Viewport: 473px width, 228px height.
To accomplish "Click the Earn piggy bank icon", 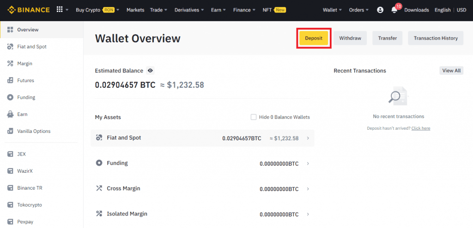I will pos(10,114).
